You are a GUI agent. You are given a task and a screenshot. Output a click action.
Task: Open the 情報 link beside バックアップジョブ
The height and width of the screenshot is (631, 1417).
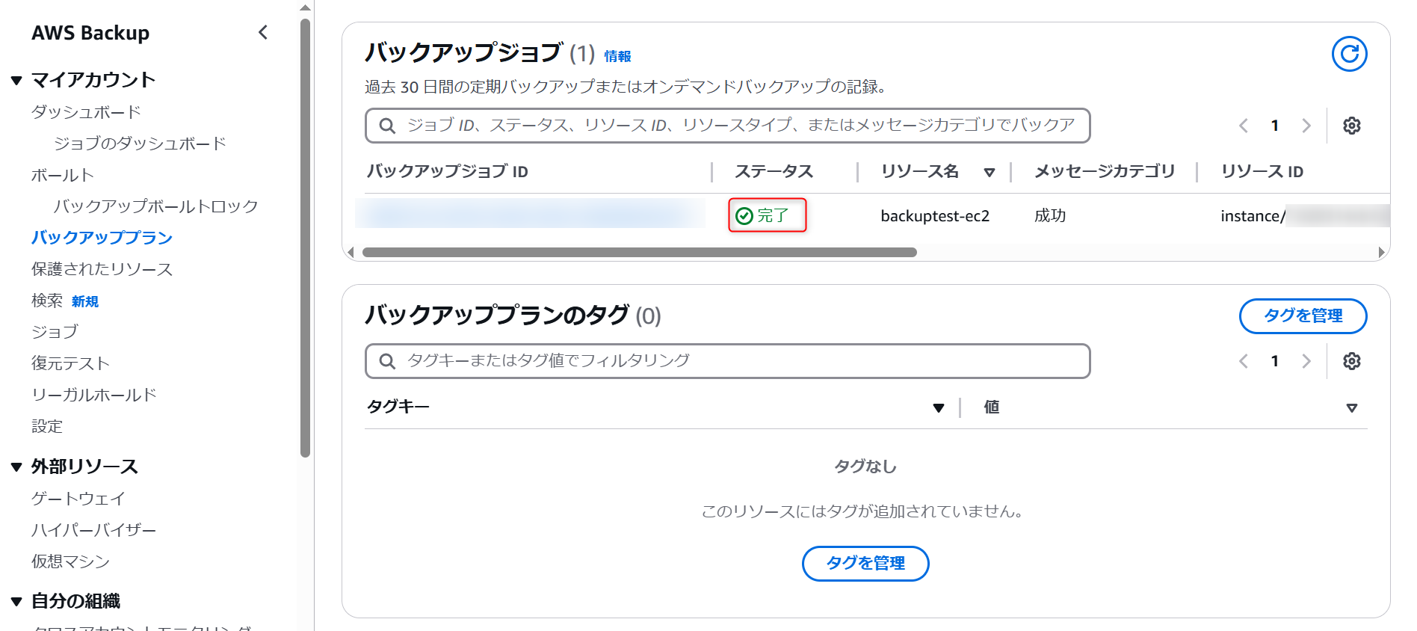[617, 56]
